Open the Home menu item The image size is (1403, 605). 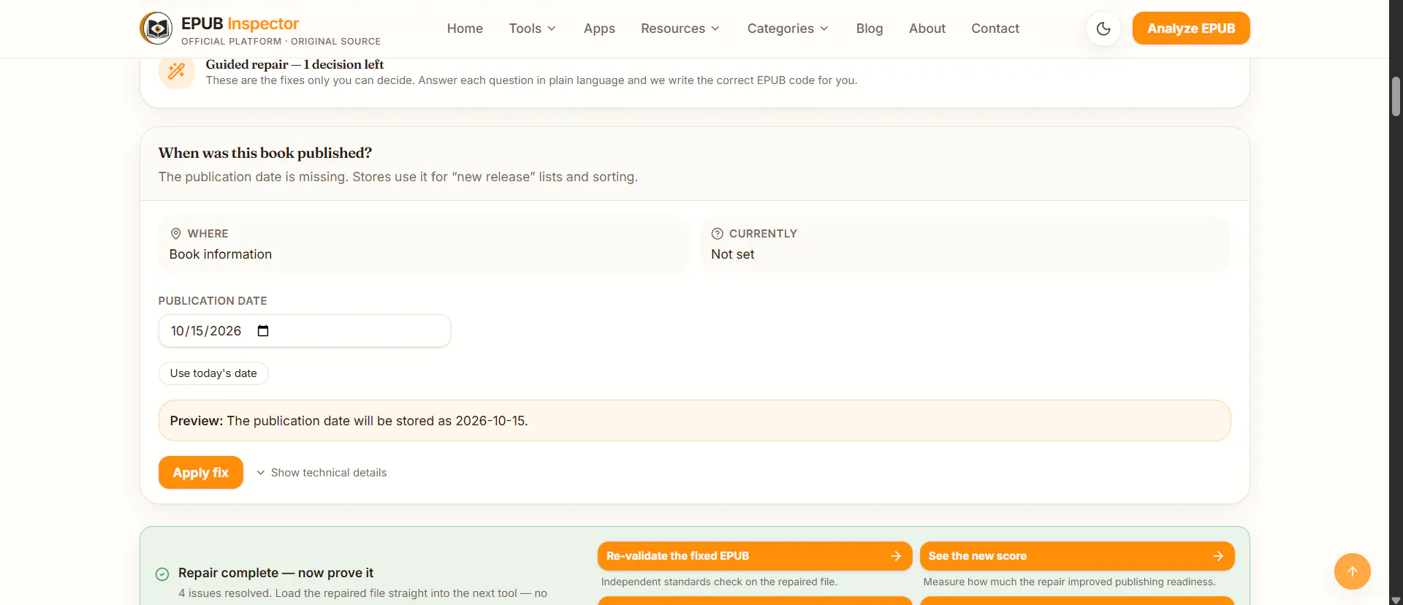coord(465,28)
